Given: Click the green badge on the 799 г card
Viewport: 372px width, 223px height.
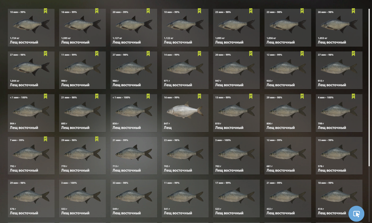Looking at the screenshot, I should [x=353, y=96].
